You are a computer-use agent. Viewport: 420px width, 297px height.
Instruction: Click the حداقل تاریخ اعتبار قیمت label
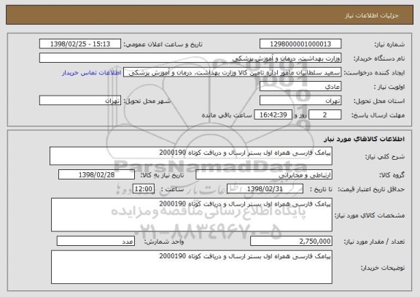point(371,189)
